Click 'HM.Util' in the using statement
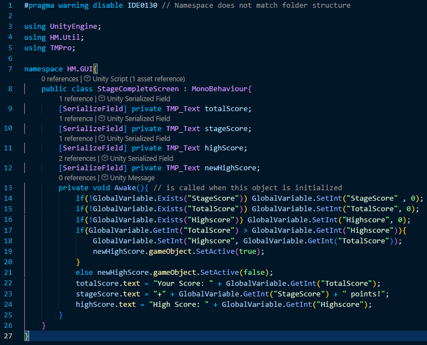 tap(65, 38)
